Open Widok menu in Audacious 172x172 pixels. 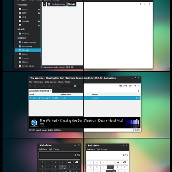[x=68, y=82]
